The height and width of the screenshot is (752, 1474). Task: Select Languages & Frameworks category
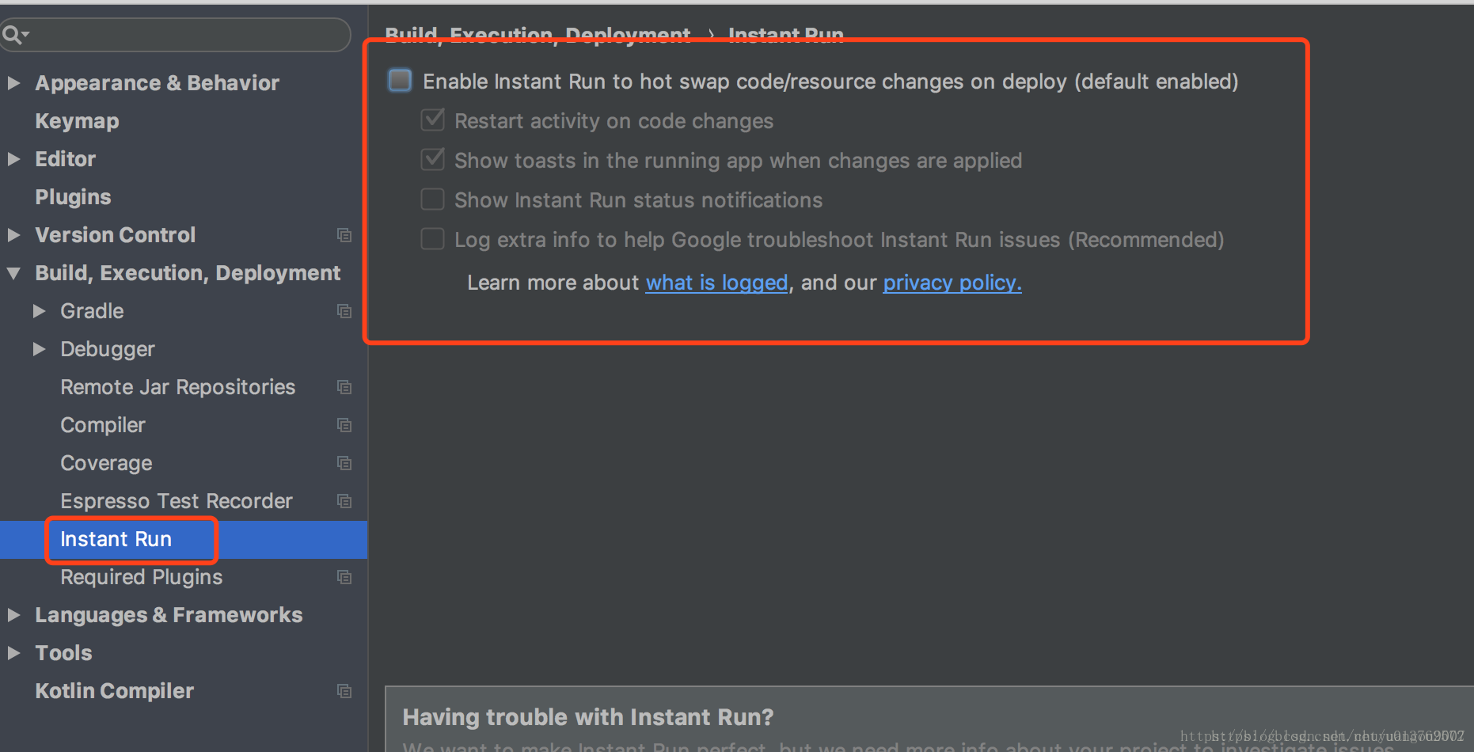tap(169, 615)
